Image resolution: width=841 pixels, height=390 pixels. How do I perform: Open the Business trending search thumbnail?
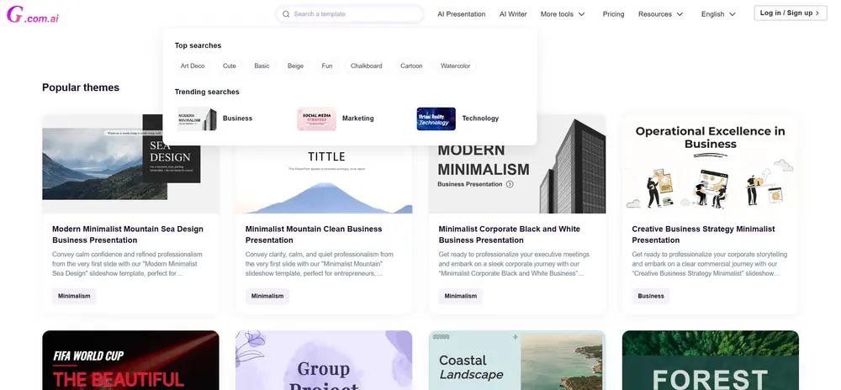(x=197, y=119)
